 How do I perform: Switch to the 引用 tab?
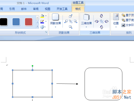[12, 9]
